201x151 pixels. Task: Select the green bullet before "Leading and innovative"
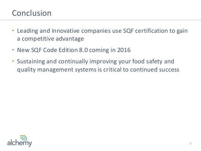point(13,31)
